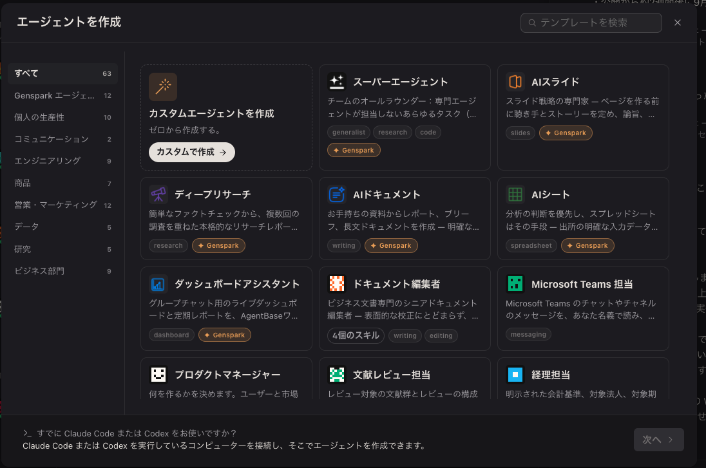Select the ビジネス部門 category
The height and width of the screenshot is (468, 706).
(62, 271)
